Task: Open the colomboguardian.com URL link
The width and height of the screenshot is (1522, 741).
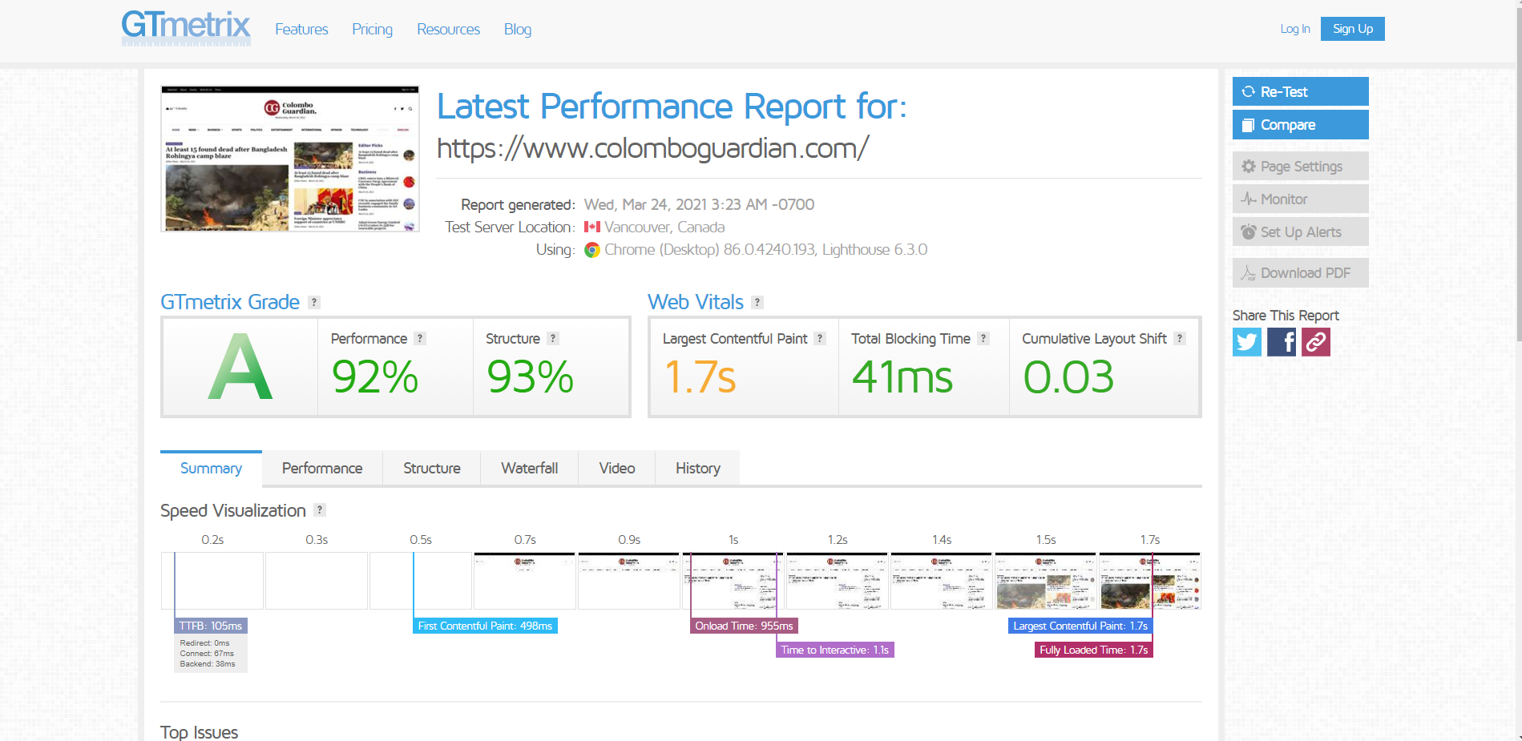Action: pos(652,148)
